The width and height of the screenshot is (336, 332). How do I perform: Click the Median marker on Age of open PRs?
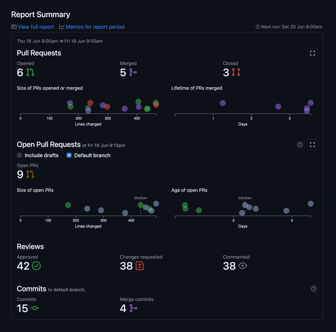245,198
